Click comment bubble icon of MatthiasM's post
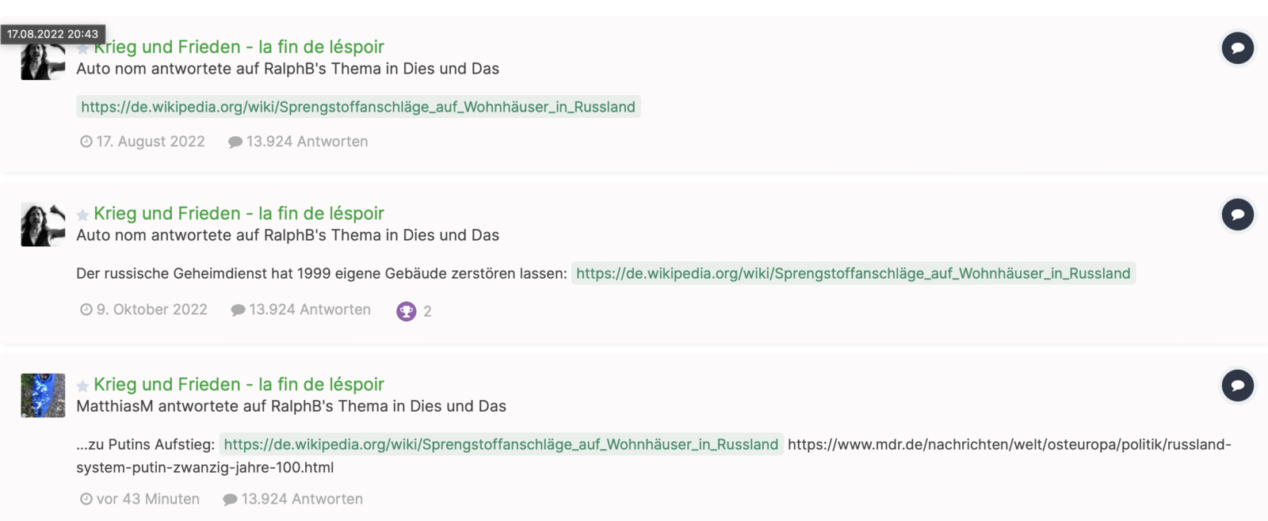 1237,386
